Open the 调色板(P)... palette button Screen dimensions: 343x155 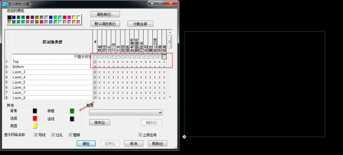(x=105, y=14)
